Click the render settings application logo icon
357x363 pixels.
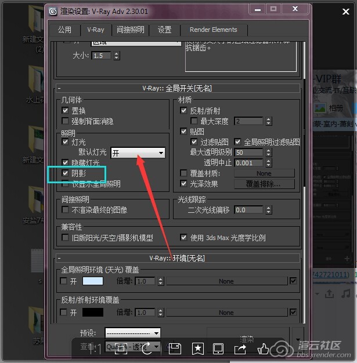pyautogui.click(x=53, y=12)
